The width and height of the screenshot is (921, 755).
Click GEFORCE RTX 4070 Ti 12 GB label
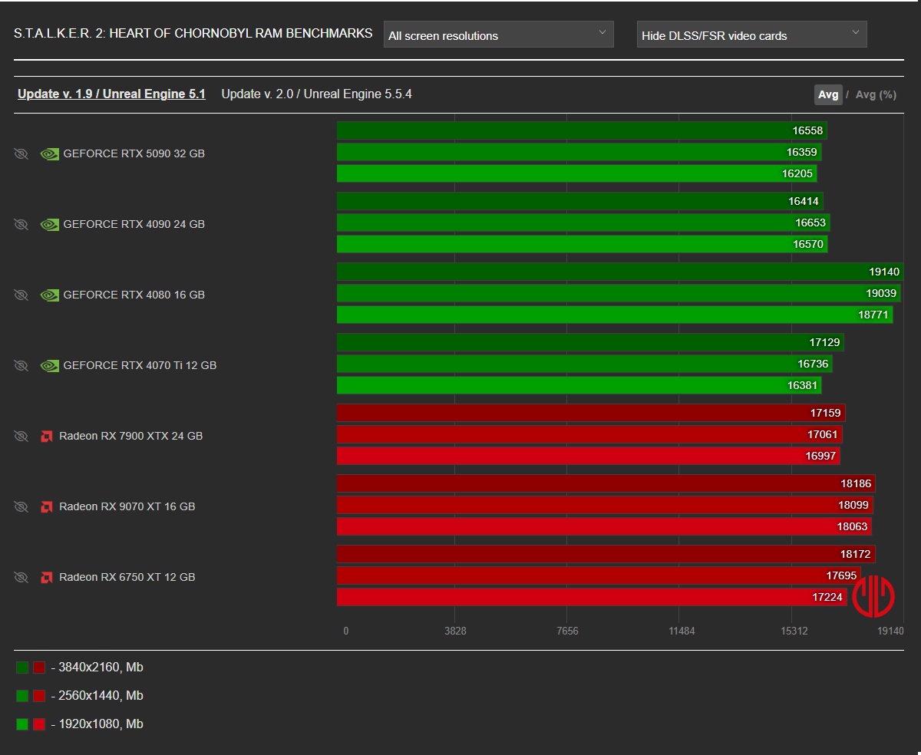click(140, 365)
